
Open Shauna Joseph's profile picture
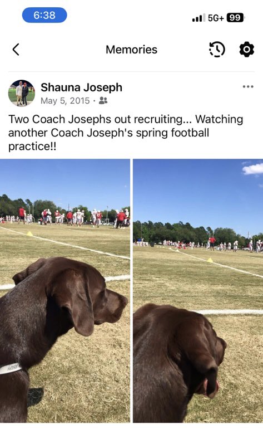tap(22, 93)
